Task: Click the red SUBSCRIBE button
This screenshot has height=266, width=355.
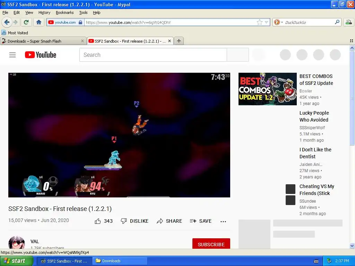Action: point(211,244)
